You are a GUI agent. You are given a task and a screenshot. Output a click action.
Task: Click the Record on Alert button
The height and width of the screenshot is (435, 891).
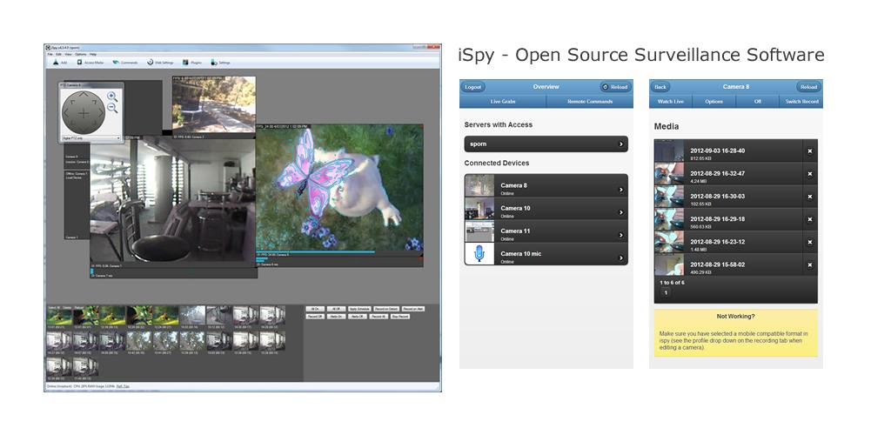point(412,309)
